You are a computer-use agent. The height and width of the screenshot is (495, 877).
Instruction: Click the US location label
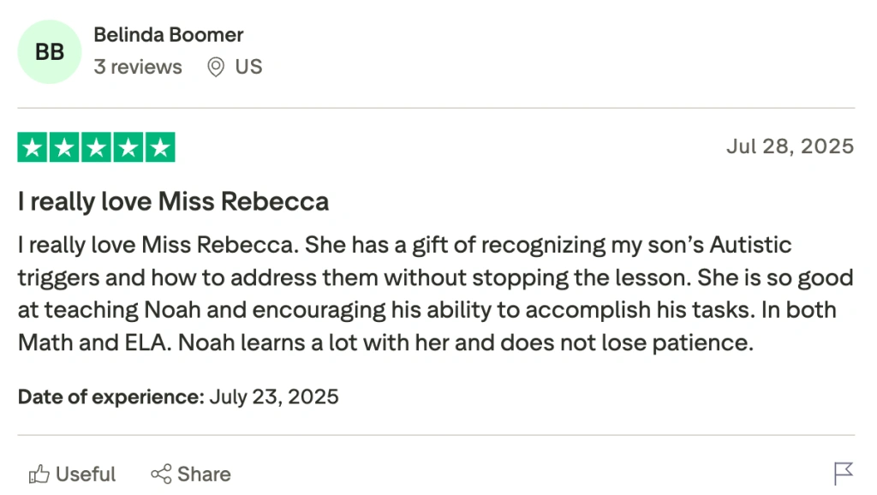[x=250, y=66]
